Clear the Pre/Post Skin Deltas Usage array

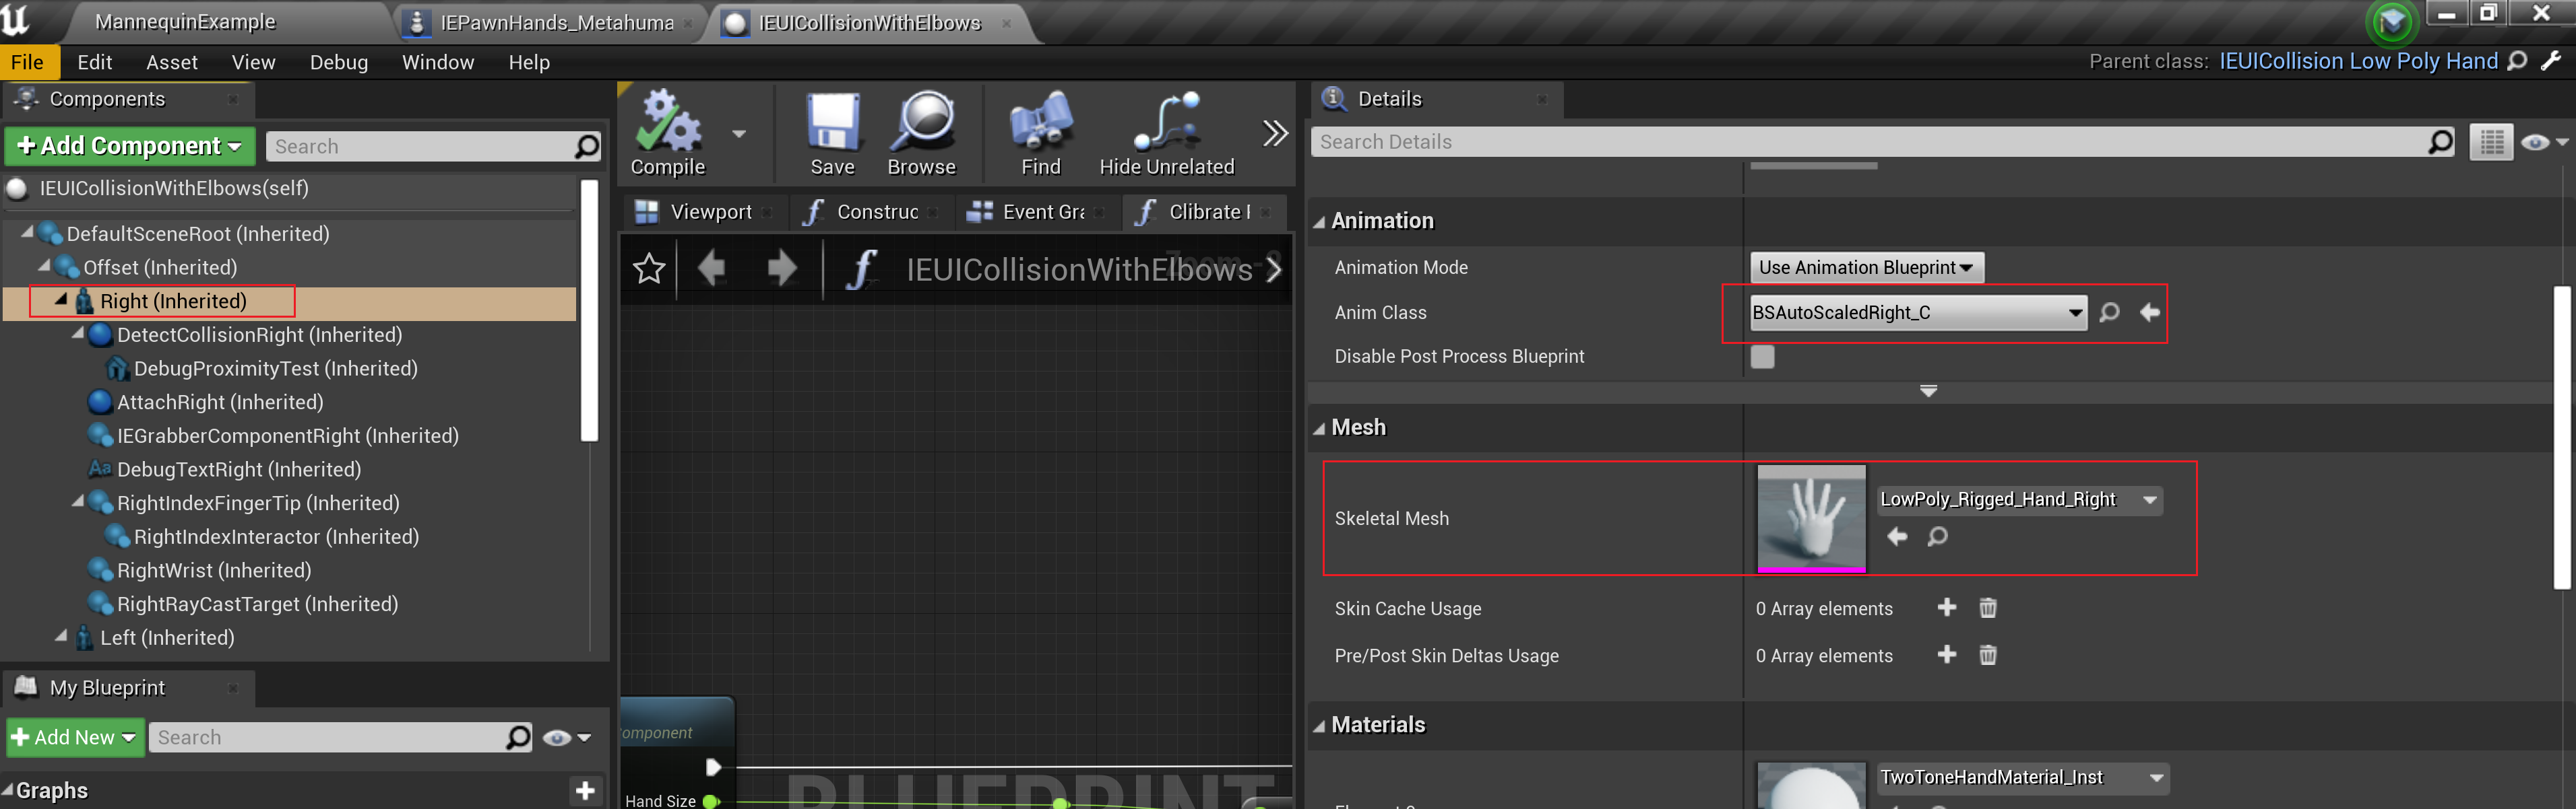[1987, 654]
